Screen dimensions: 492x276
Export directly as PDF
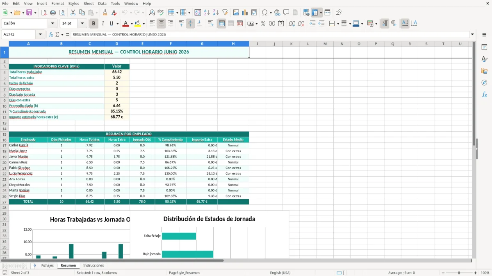pyautogui.click(x=44, y=13)
